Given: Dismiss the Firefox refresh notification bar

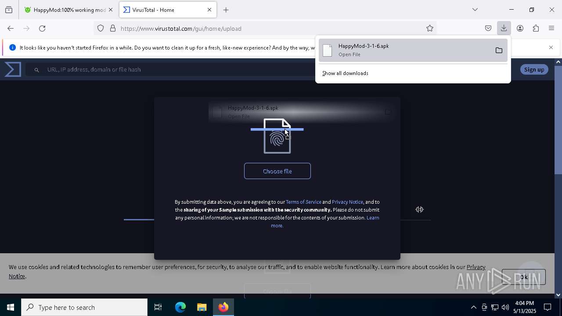Looking at the screenshot, I should point(551,47).
